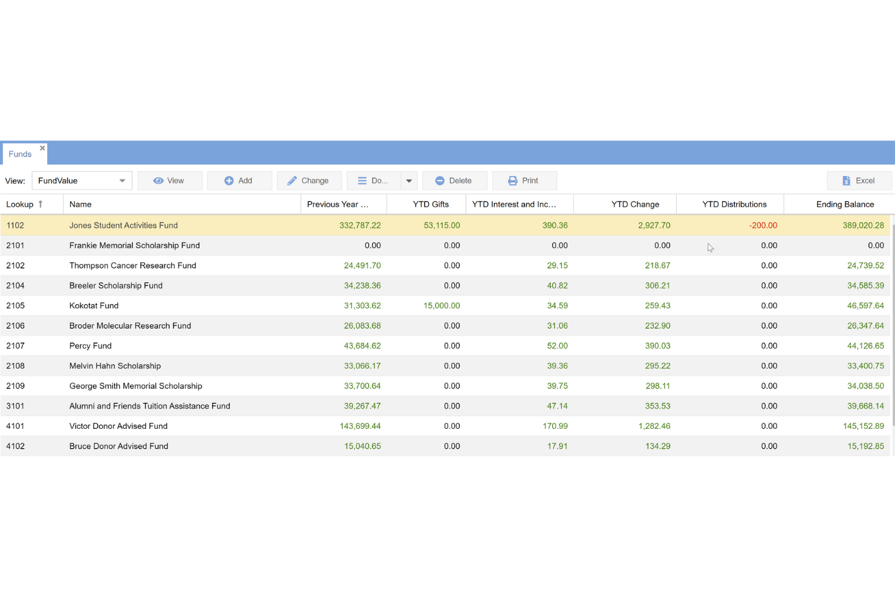Click the list icon on the Do button
This screenshot has width=895, height=597.
coord(363,180)
